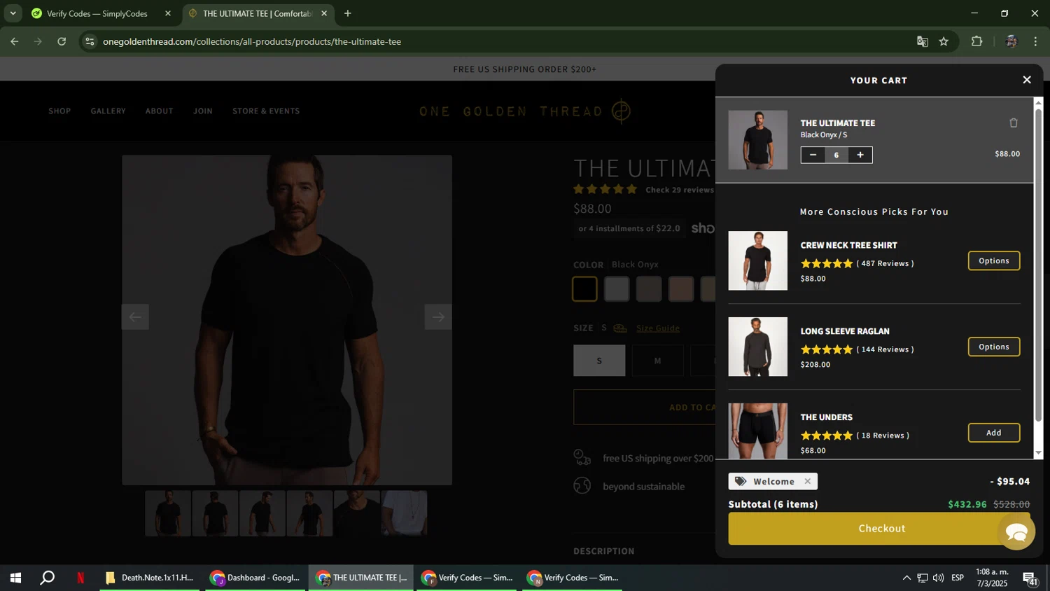
Task: Choose size M
Action: (657, 361)
